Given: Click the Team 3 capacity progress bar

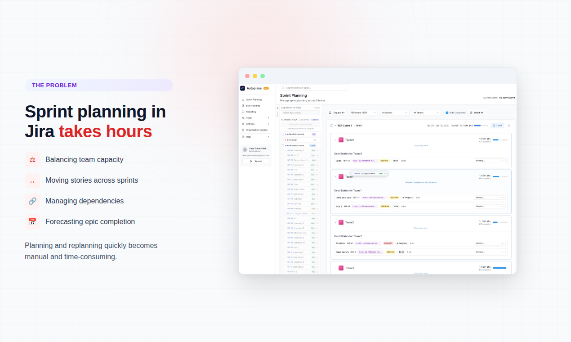Looking at the screenshot, I should (500, 268).
